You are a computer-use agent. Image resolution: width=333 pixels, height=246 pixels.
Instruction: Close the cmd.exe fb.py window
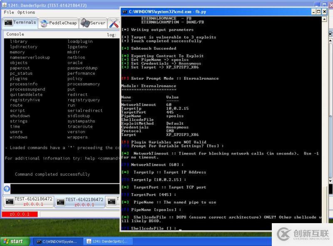point(324,12)
